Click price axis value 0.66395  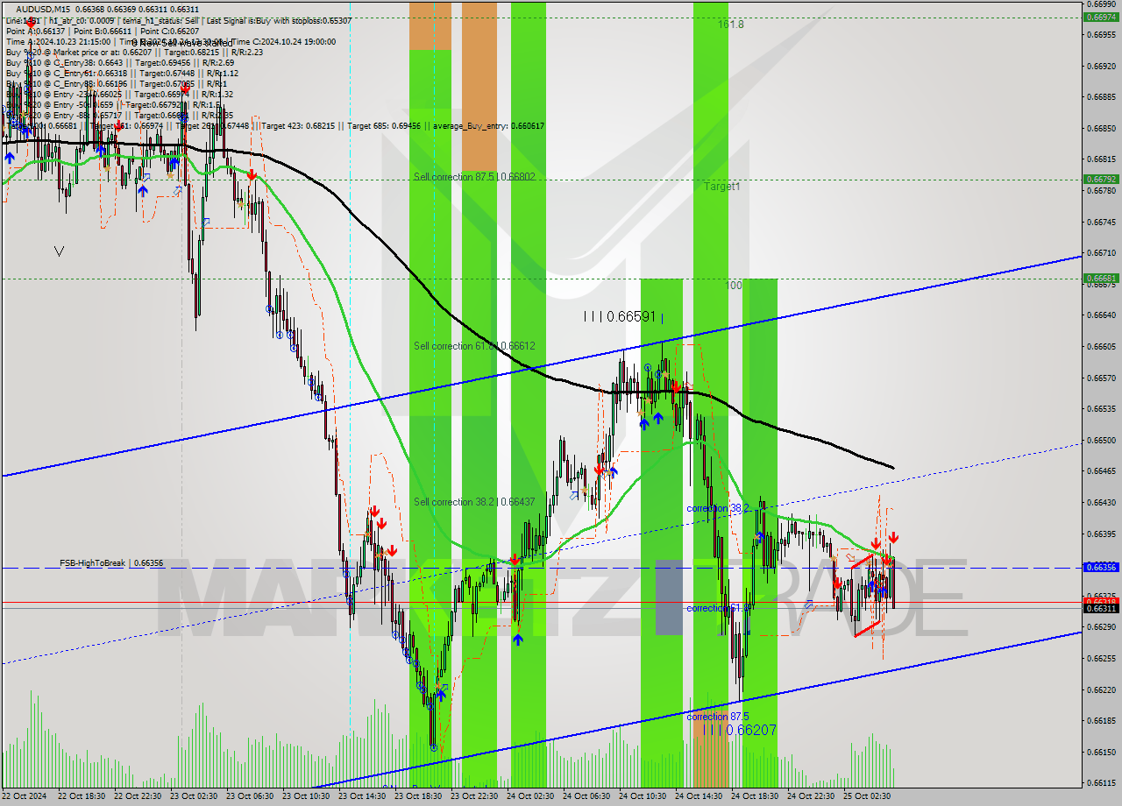[1102, 534]
